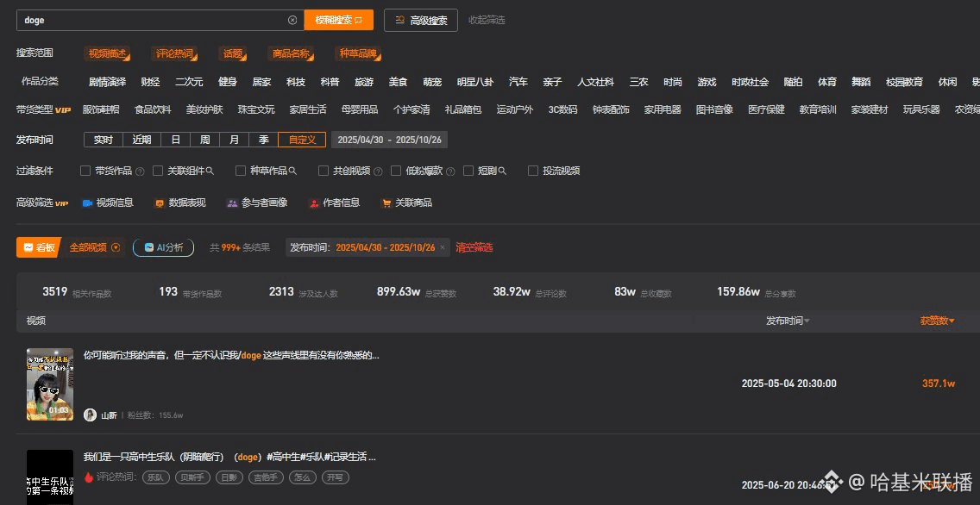Click the avatar icon of author 山新
Image resolution: width=980 pixels, height=505 pixels.
point(90,415)
